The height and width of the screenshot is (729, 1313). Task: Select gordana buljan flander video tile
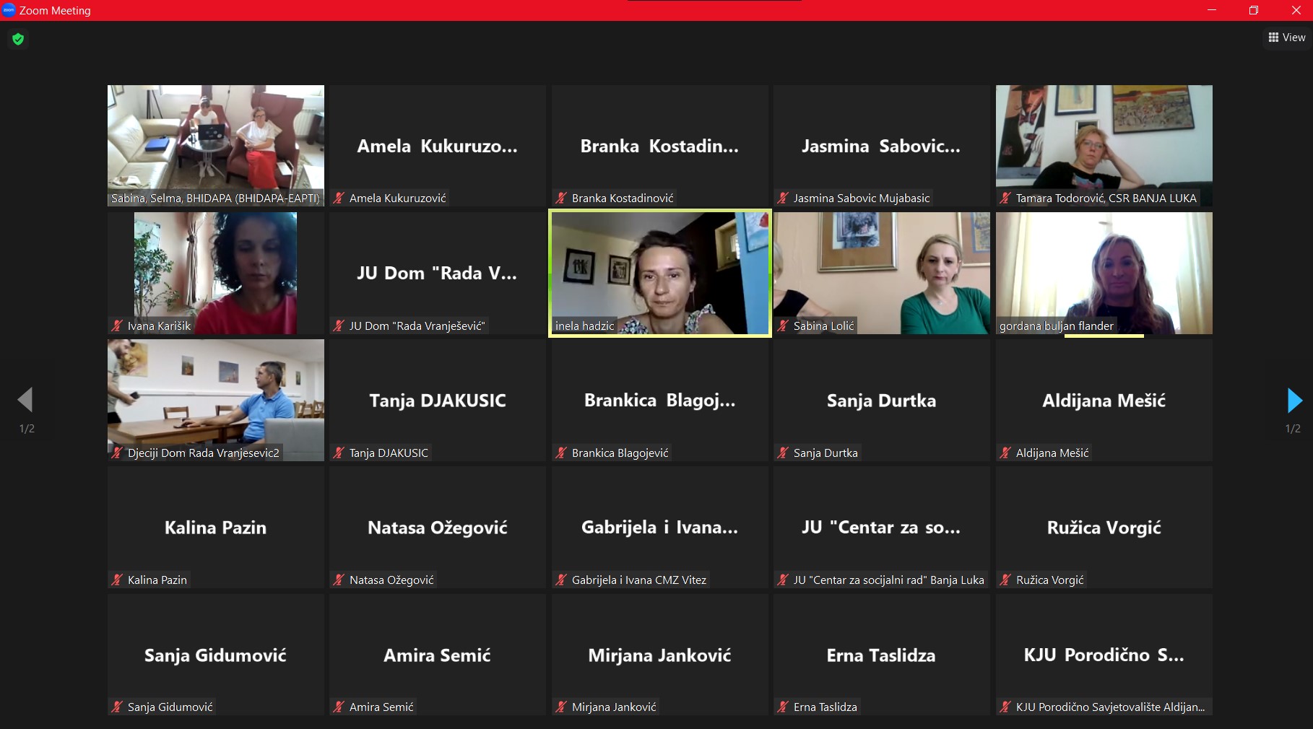coord(1104,273)
